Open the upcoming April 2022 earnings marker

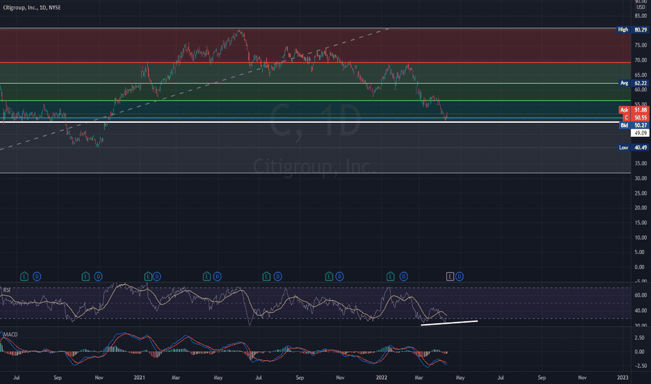pyautogui.click(x=450, y=276)
